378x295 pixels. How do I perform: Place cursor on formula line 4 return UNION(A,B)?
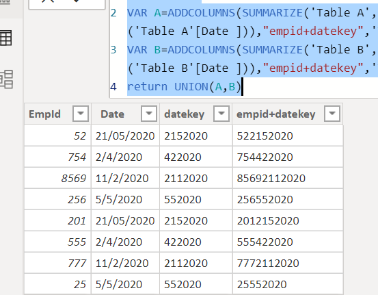[184, 87]
